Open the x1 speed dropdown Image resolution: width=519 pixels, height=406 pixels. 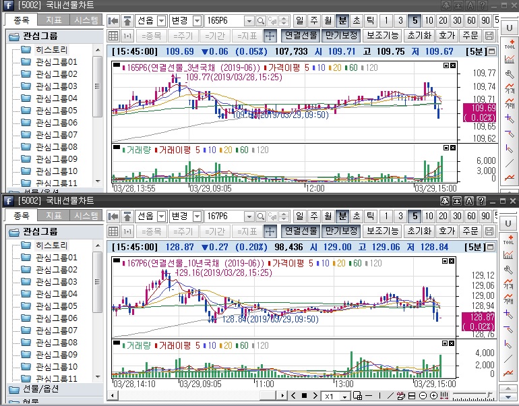tap(346, 395)
